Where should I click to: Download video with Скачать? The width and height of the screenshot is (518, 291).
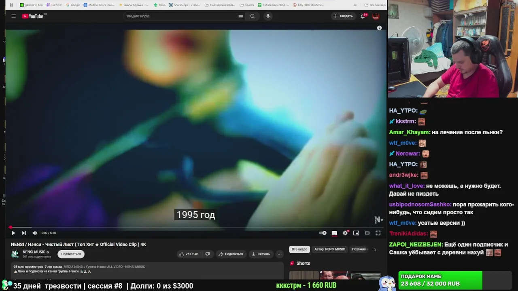[261, 254]
